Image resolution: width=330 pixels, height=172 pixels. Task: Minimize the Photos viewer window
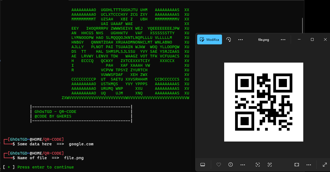click(299, 39)
